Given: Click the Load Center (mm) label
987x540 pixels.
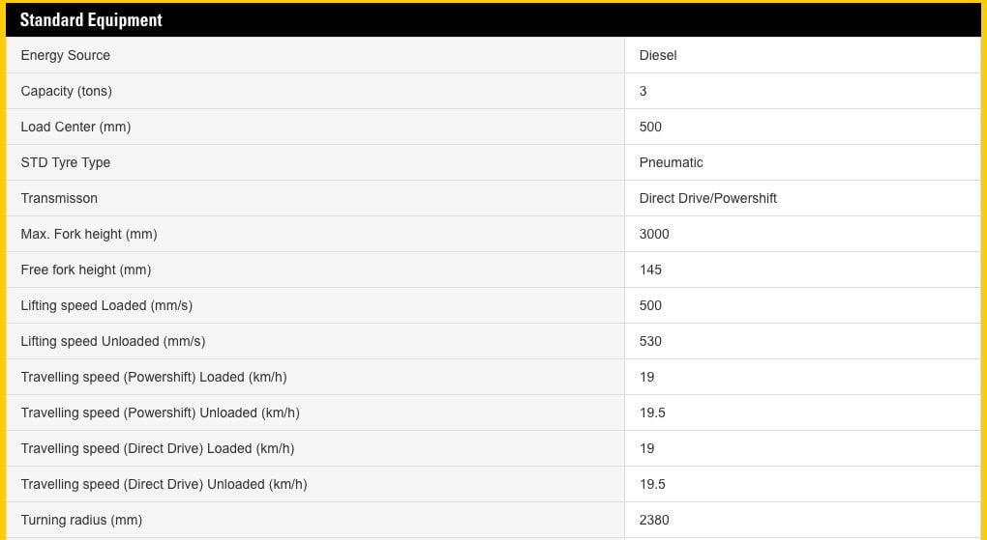Looking at the screenshot, I should [75, 127].
